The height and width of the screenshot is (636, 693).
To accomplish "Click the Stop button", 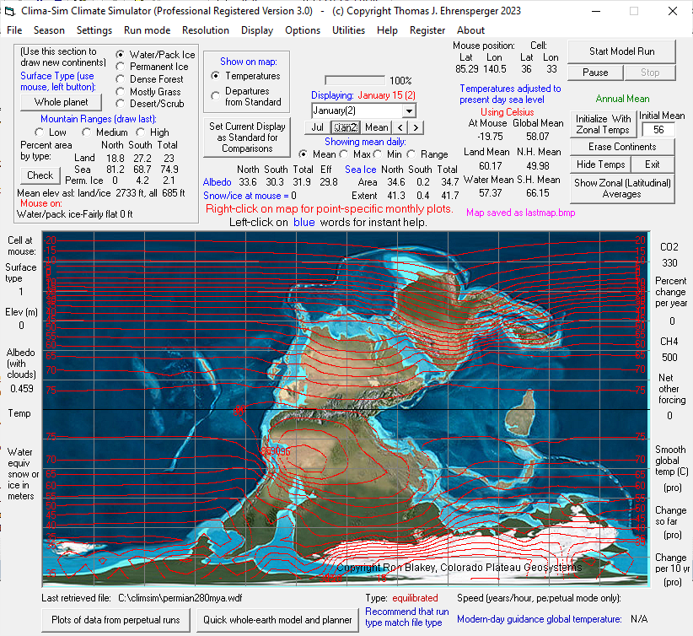I will coord(650,73).
